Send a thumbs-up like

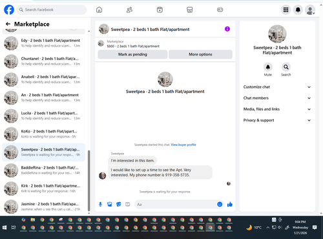230,204
